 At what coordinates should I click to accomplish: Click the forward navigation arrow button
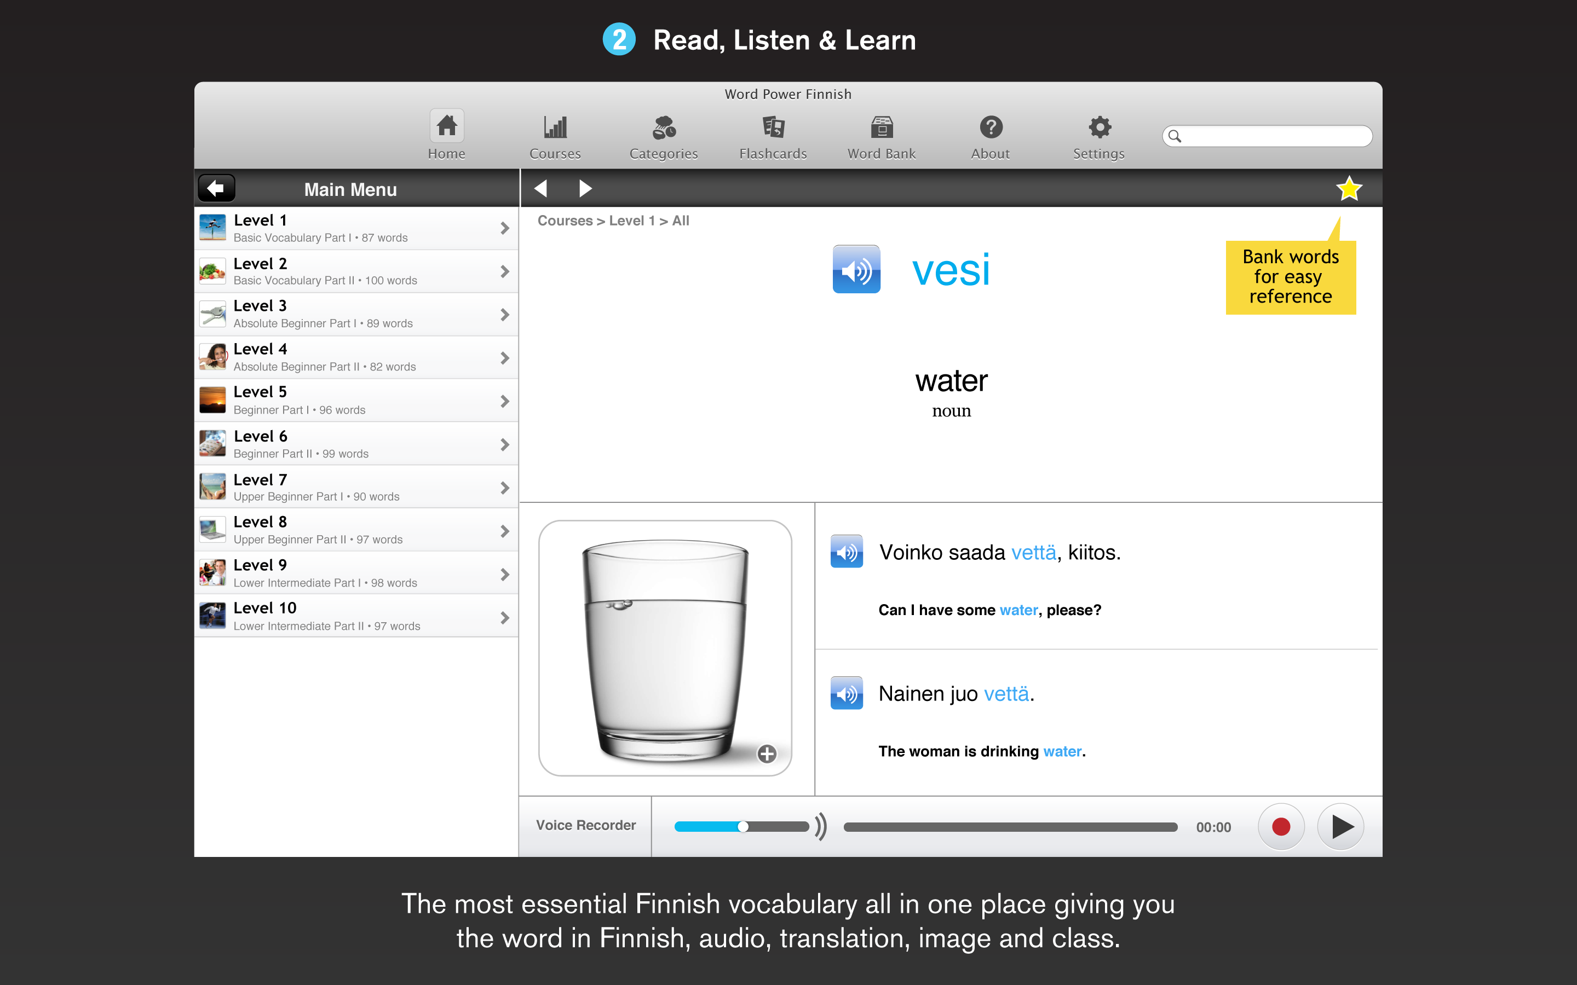click(587, 189)
